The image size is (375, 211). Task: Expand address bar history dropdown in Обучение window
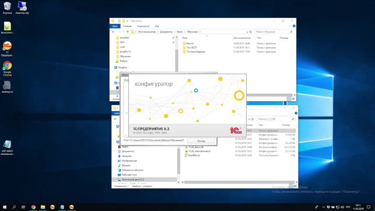[247, 32]
